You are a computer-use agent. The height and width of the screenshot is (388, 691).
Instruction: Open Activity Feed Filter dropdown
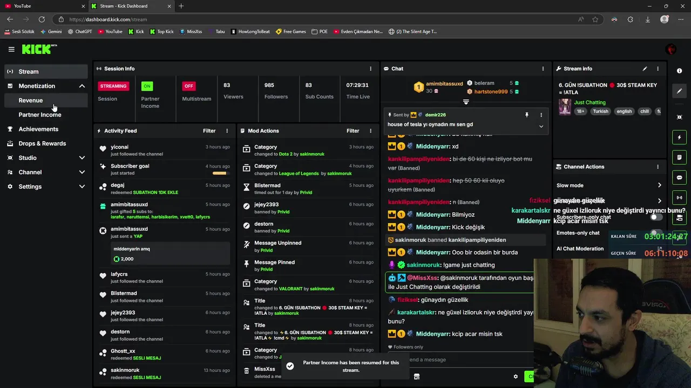209,131
